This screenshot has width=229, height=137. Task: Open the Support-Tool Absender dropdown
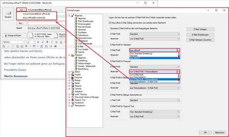click(155, 117)
